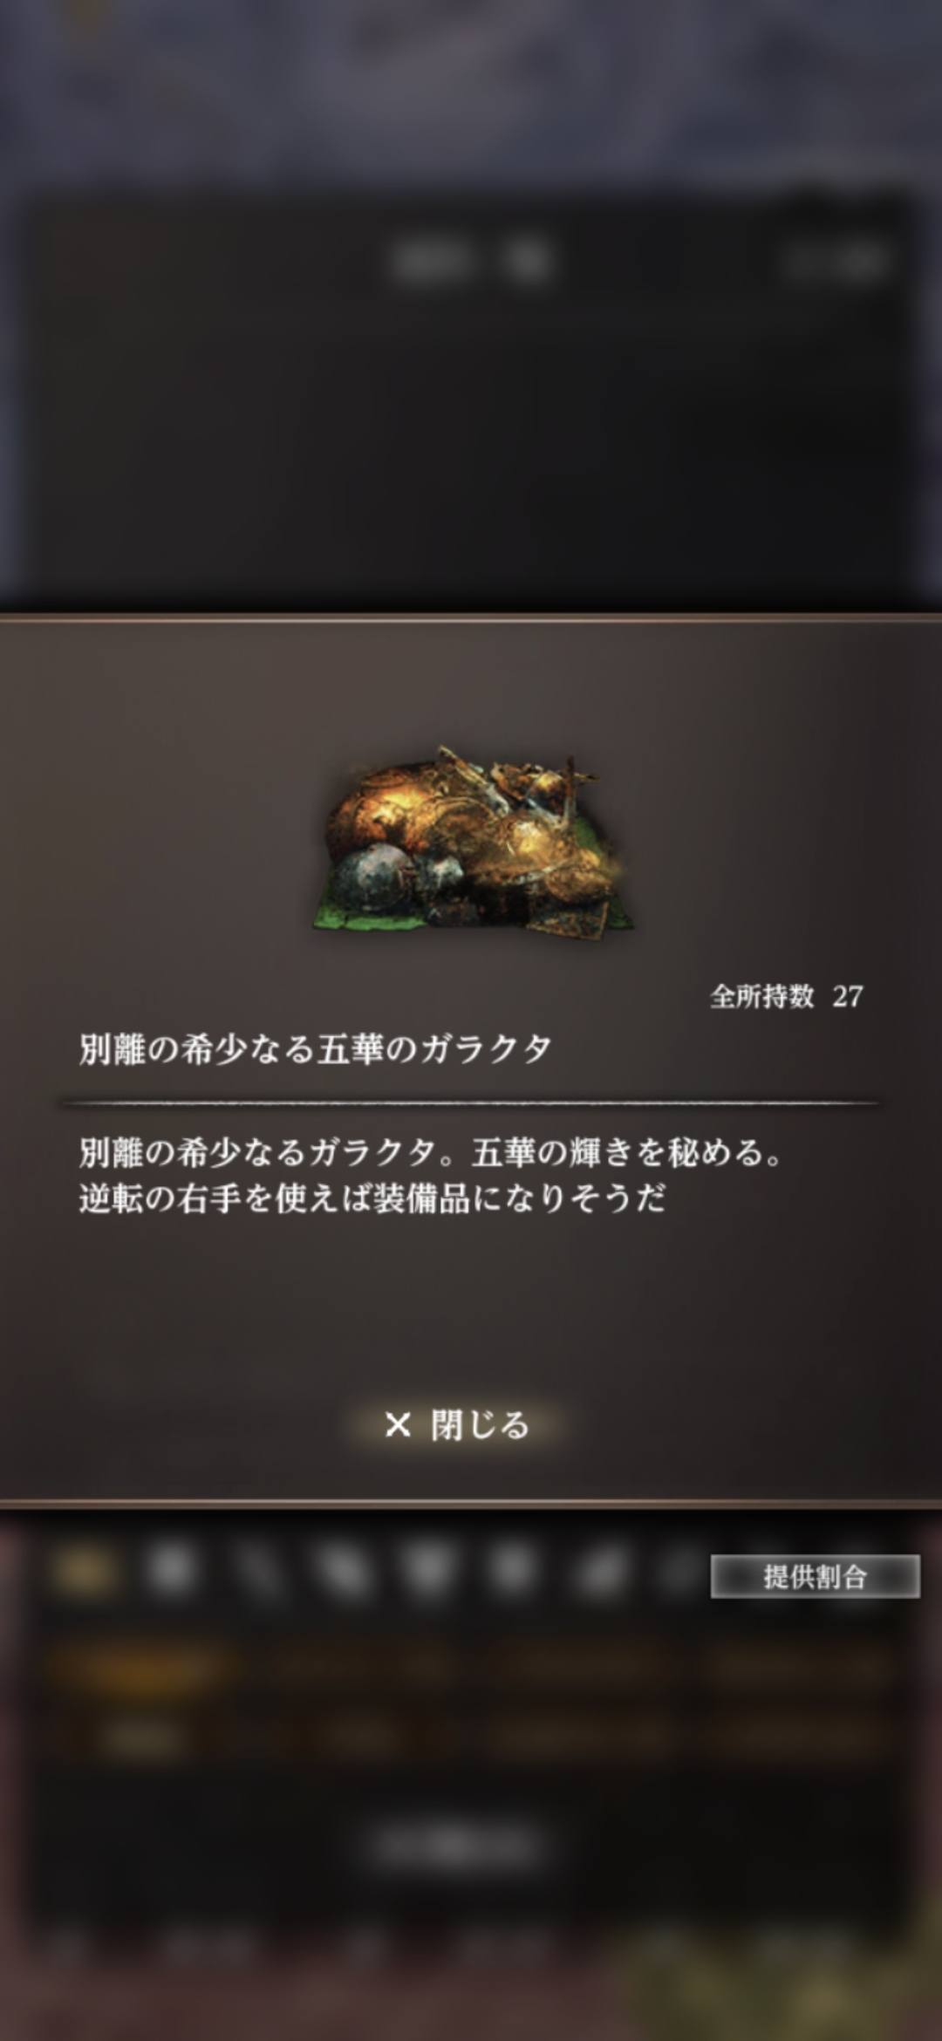Tap the 閉じる close button
The height and width of the screenshot is (2041, 942).
point(457,1426)
